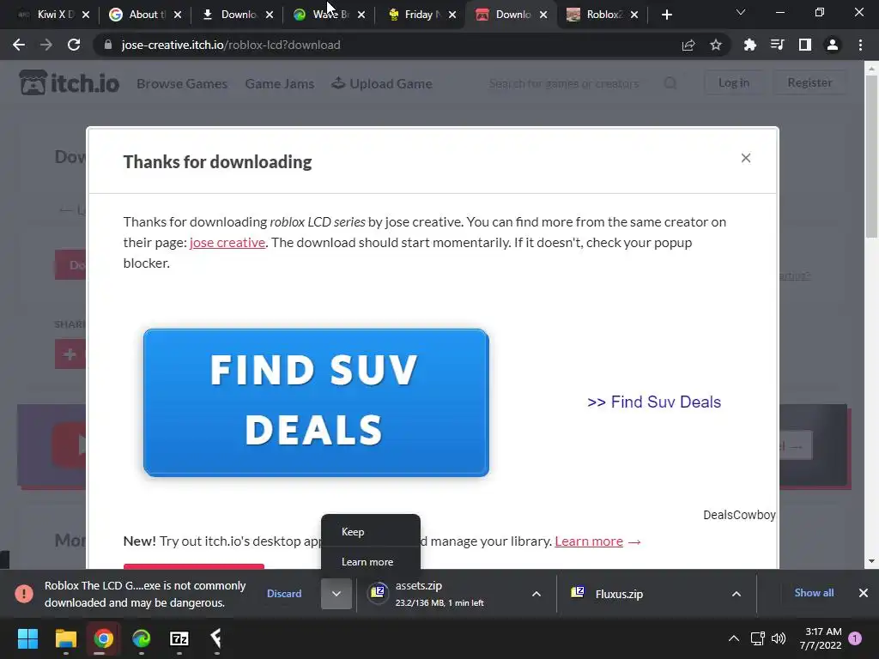Viewport: 879px width, 659px height.
Task: Open the Windows Start menu
Action: [x=27, y=638]
